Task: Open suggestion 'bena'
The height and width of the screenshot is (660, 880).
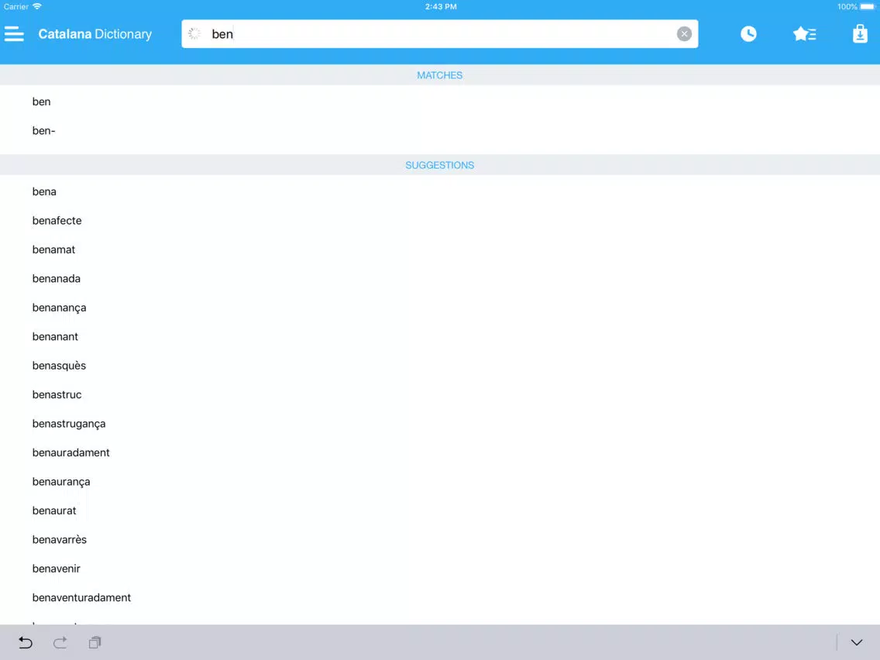Action: click(x=440, y=191)
